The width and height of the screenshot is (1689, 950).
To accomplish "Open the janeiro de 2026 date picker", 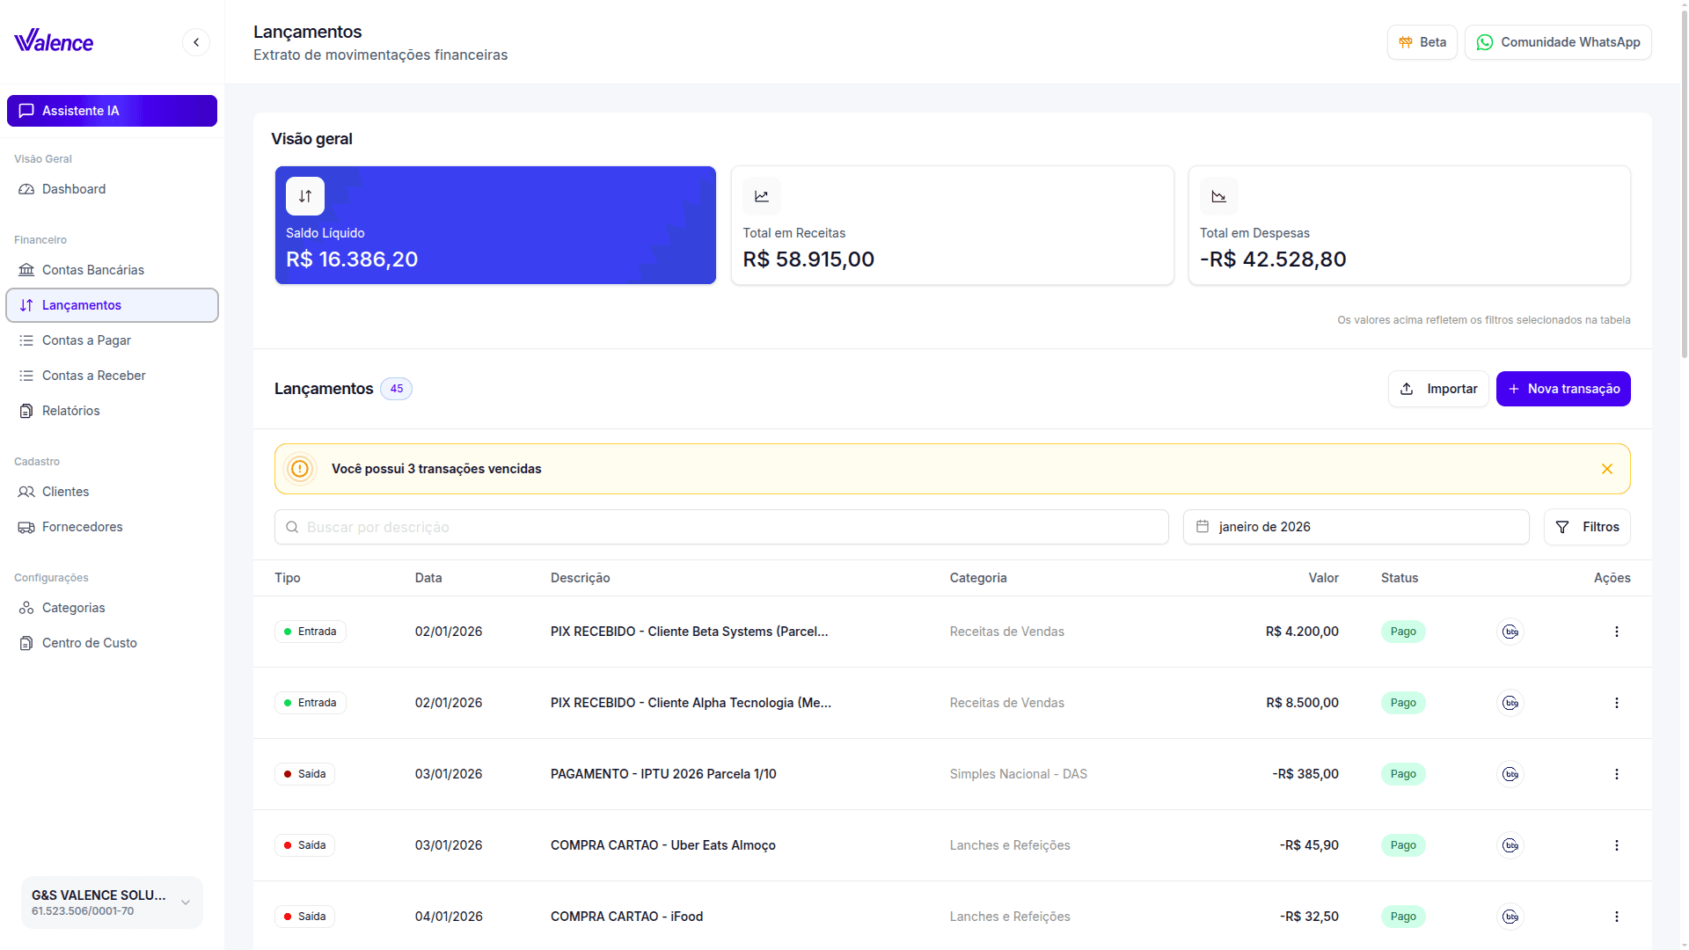I will click(x=1355, y=527).
